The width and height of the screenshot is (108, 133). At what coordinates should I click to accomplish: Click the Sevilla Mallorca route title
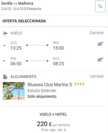(x=17, y=4)
